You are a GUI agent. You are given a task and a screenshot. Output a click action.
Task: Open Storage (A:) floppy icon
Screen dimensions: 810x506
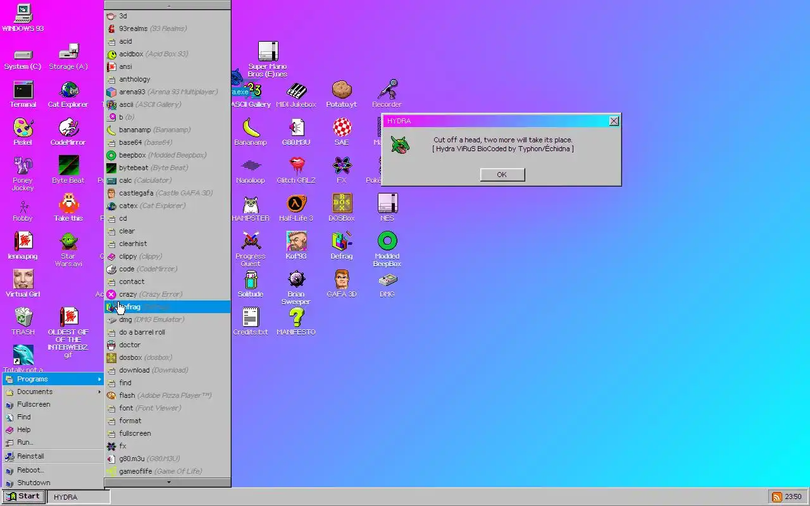68,57
